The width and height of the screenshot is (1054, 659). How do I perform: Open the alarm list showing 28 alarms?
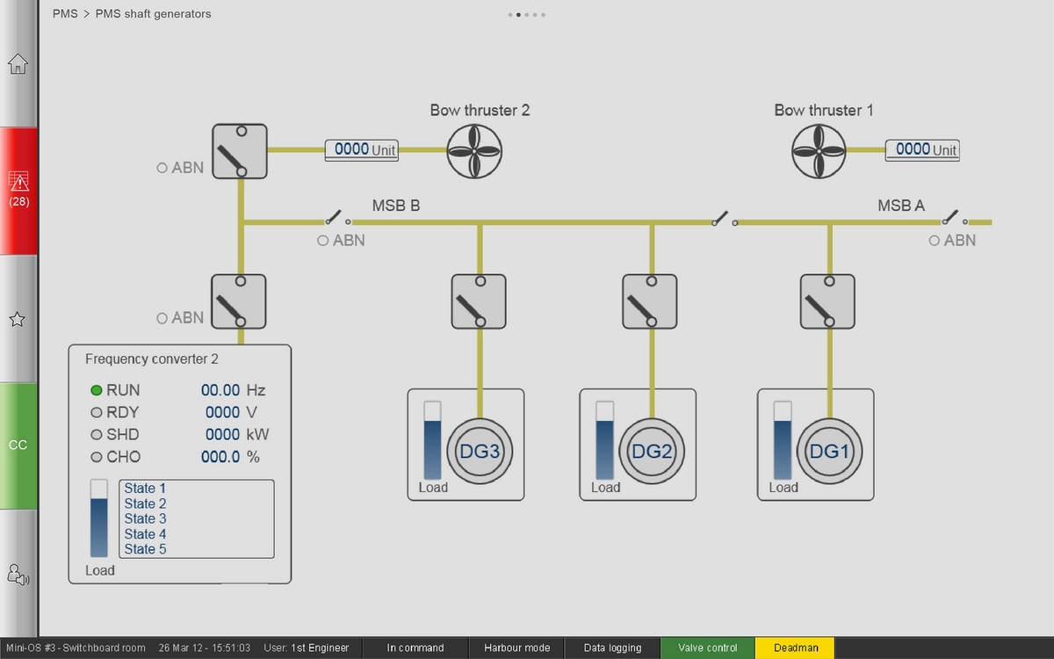click(18, 191)
